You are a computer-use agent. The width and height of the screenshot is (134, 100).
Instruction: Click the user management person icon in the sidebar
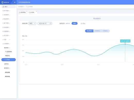[3, 11]
